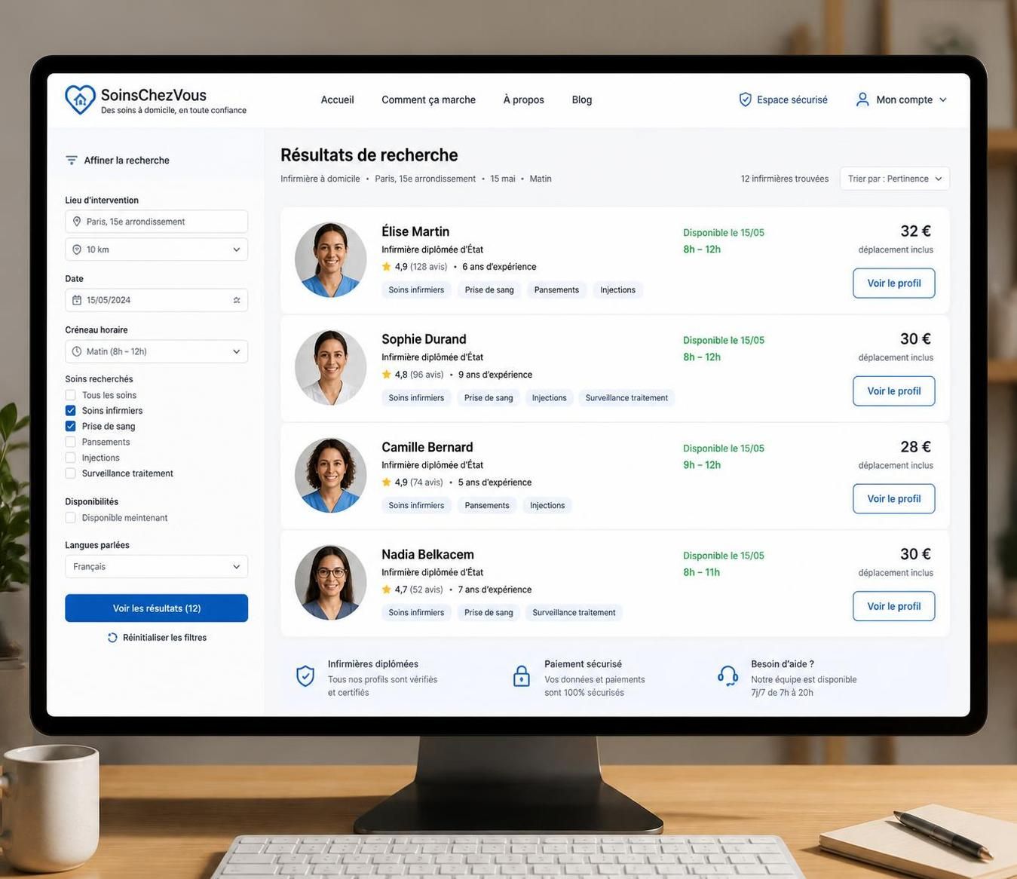Expand the Mon compte menu chevron
Viewport: 1017px width, 879px height.
[942, 100]
